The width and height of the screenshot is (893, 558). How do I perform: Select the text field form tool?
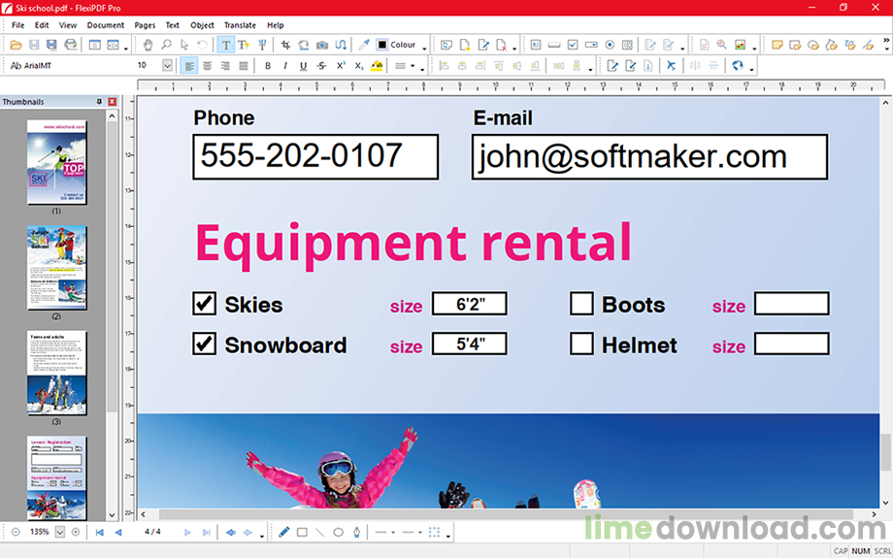536,45
